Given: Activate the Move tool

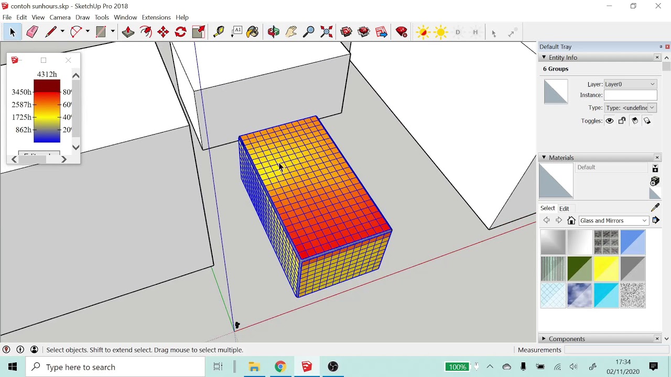Looking at the screenshot, I should click(163, 32).
